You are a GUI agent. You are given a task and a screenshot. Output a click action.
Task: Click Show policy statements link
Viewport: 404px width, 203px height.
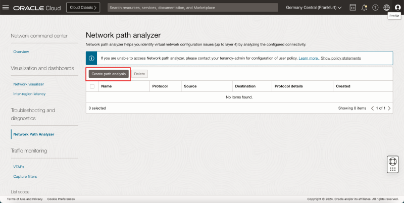click(x=340, y=58)
